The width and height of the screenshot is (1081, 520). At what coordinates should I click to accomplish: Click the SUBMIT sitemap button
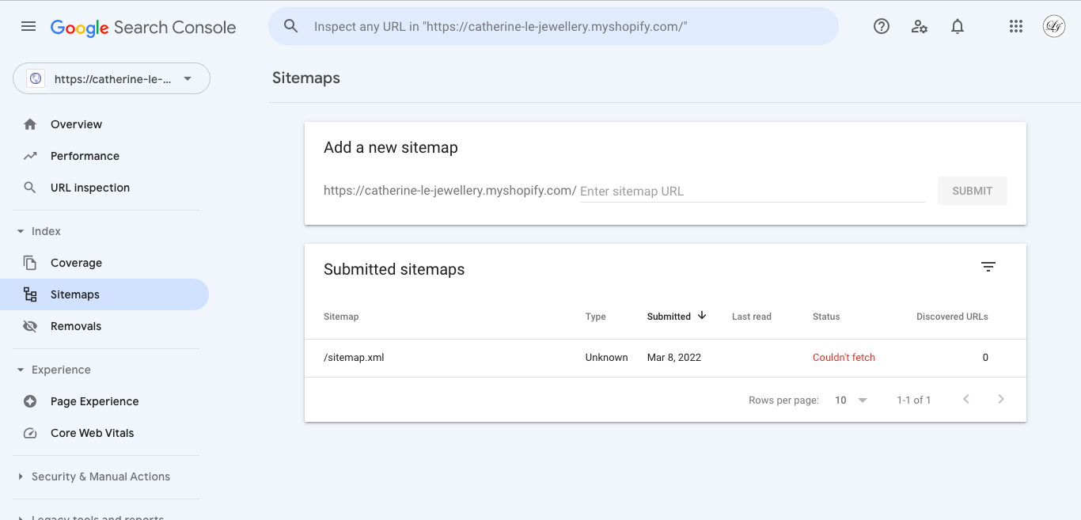pos(972,191)
